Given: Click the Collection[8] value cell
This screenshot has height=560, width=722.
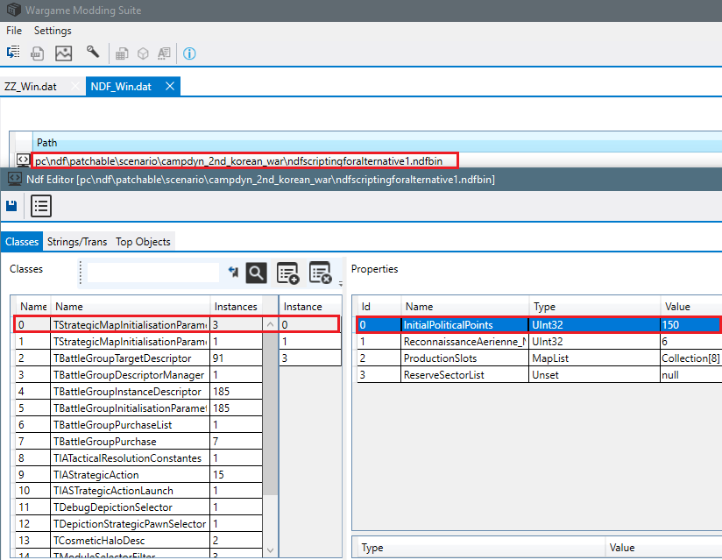Looking at the screenshot, I should pos(690,358).
